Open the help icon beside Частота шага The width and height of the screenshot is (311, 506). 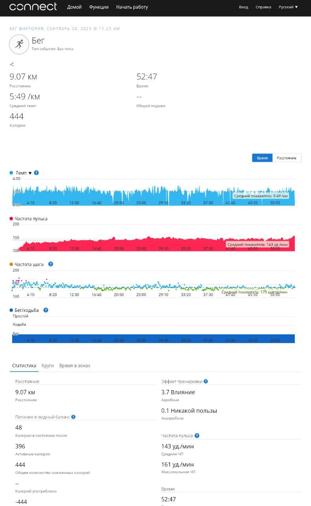click(x=51, y=264)
